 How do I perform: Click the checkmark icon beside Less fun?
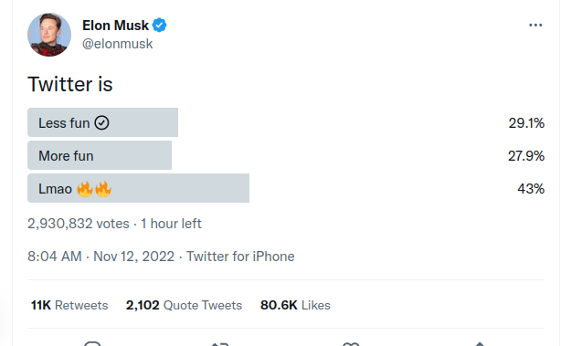click(101, 122)
